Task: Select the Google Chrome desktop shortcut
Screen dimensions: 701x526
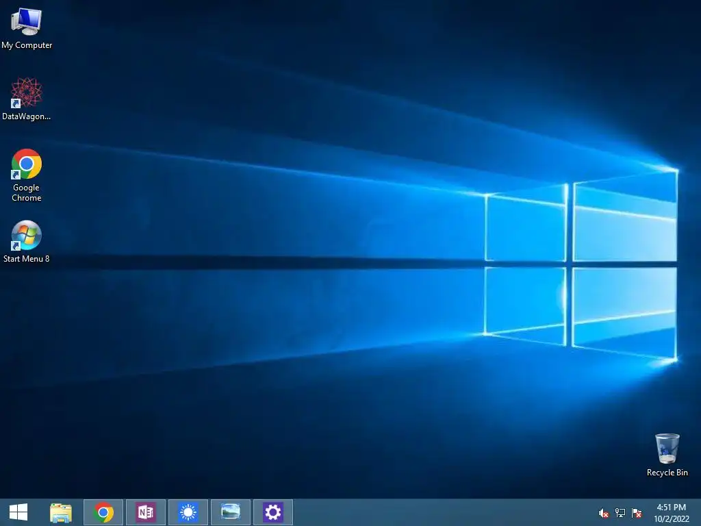Action: (x=27, y=175)
